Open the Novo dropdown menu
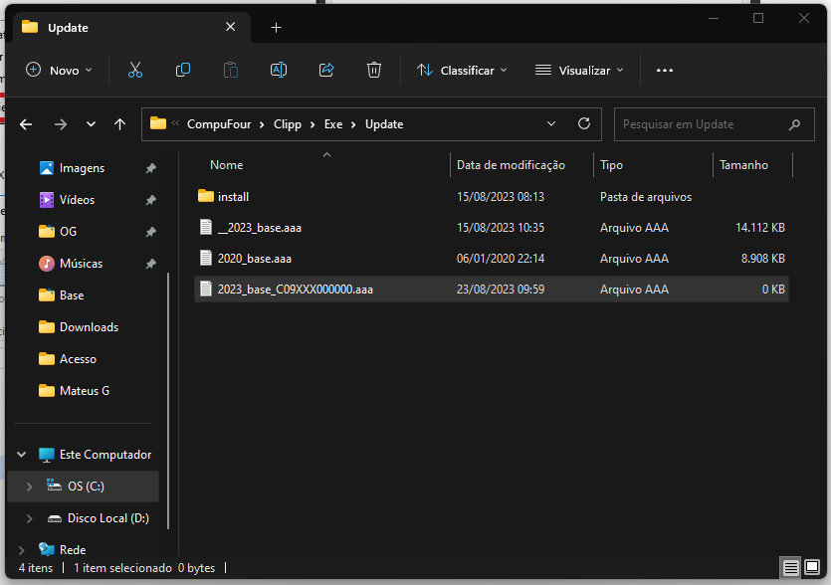Screen dimensions: 831x585 (59, 70)
